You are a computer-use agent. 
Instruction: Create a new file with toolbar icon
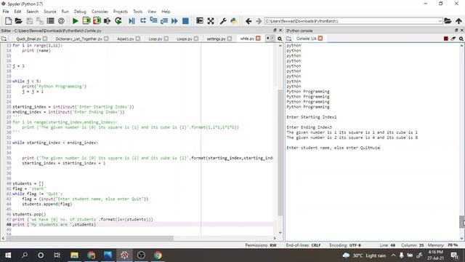(8, 21)
